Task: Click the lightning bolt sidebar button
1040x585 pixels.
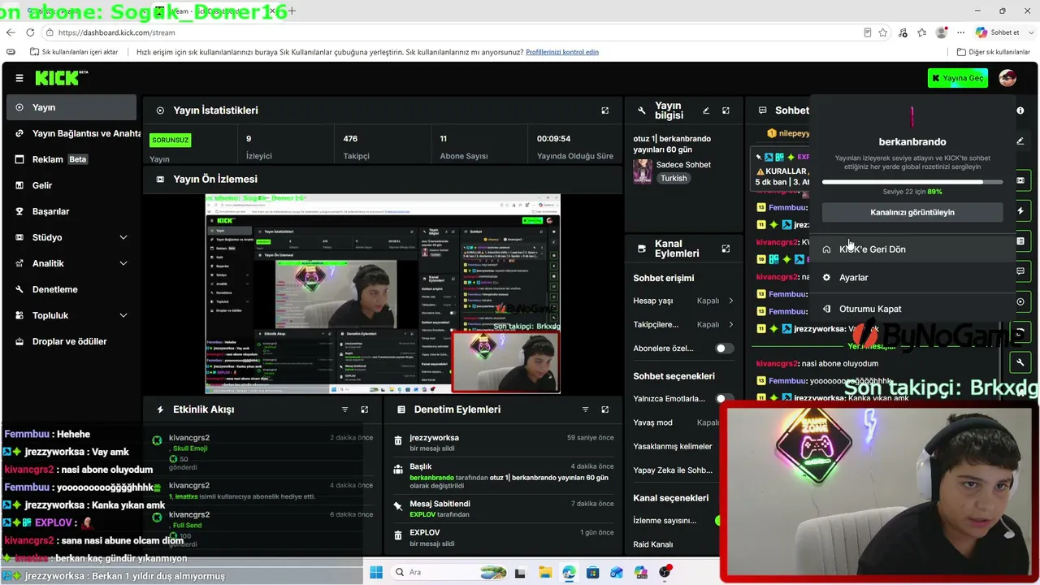Action: pos(1020,210)
